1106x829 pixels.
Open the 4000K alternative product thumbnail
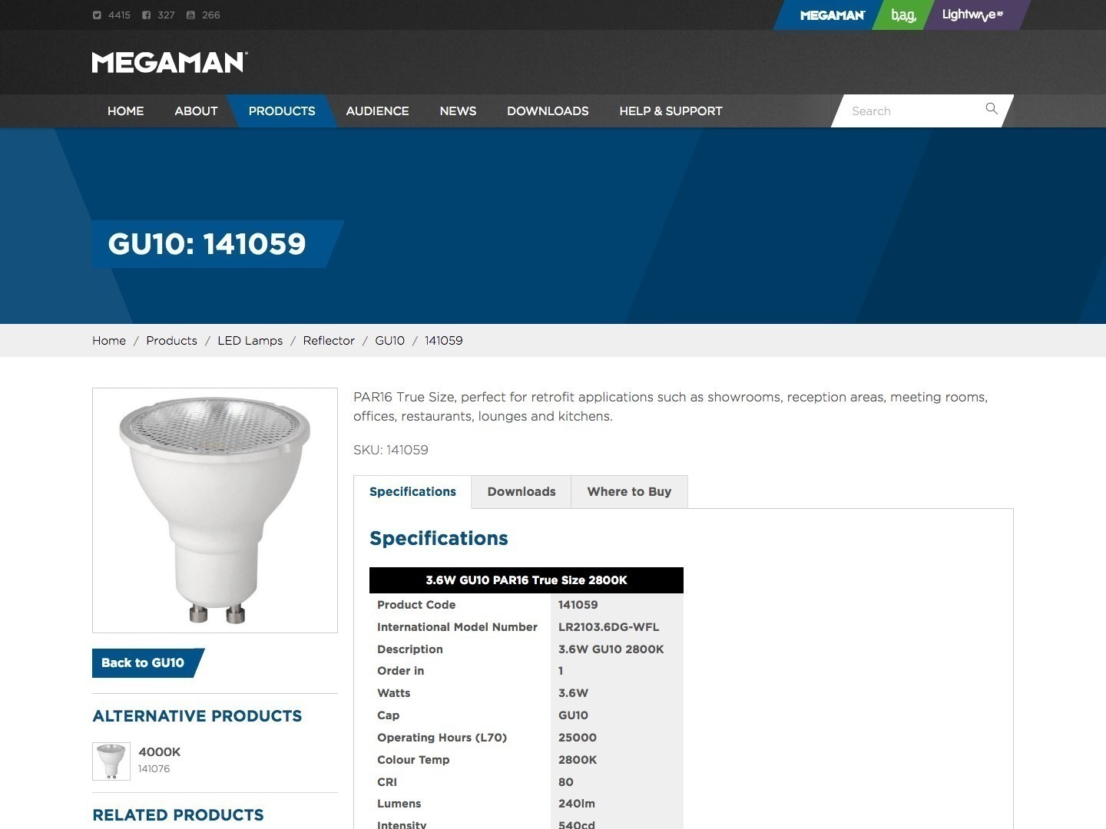(111, 761)
